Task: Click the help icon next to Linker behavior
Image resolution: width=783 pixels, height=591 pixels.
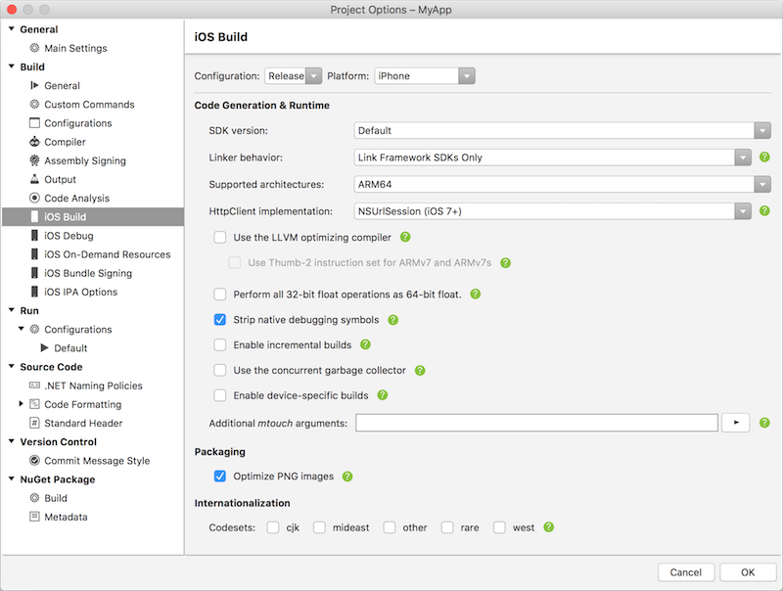Action: coord(764,157)
